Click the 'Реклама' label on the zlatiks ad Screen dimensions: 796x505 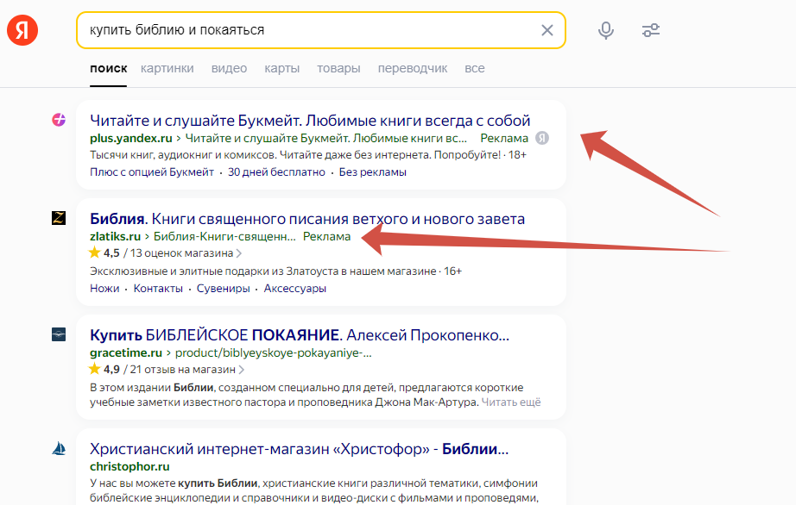pos(326,236)
